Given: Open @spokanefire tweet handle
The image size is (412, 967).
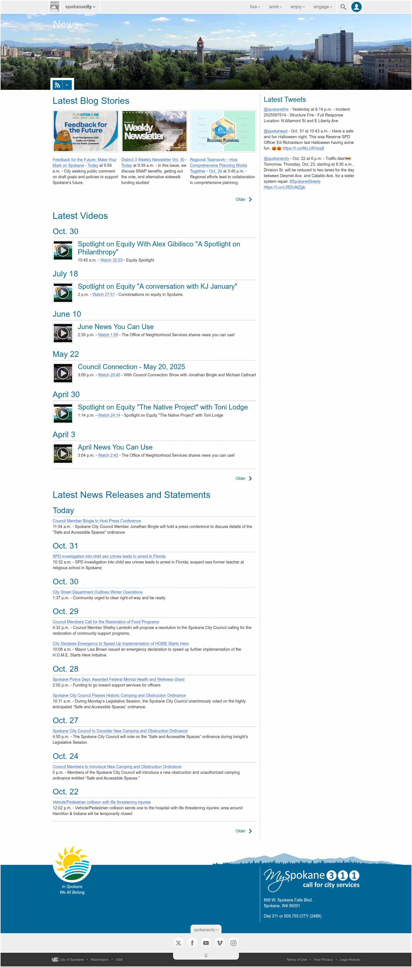Looking at the screenshot, I should 276,110.
